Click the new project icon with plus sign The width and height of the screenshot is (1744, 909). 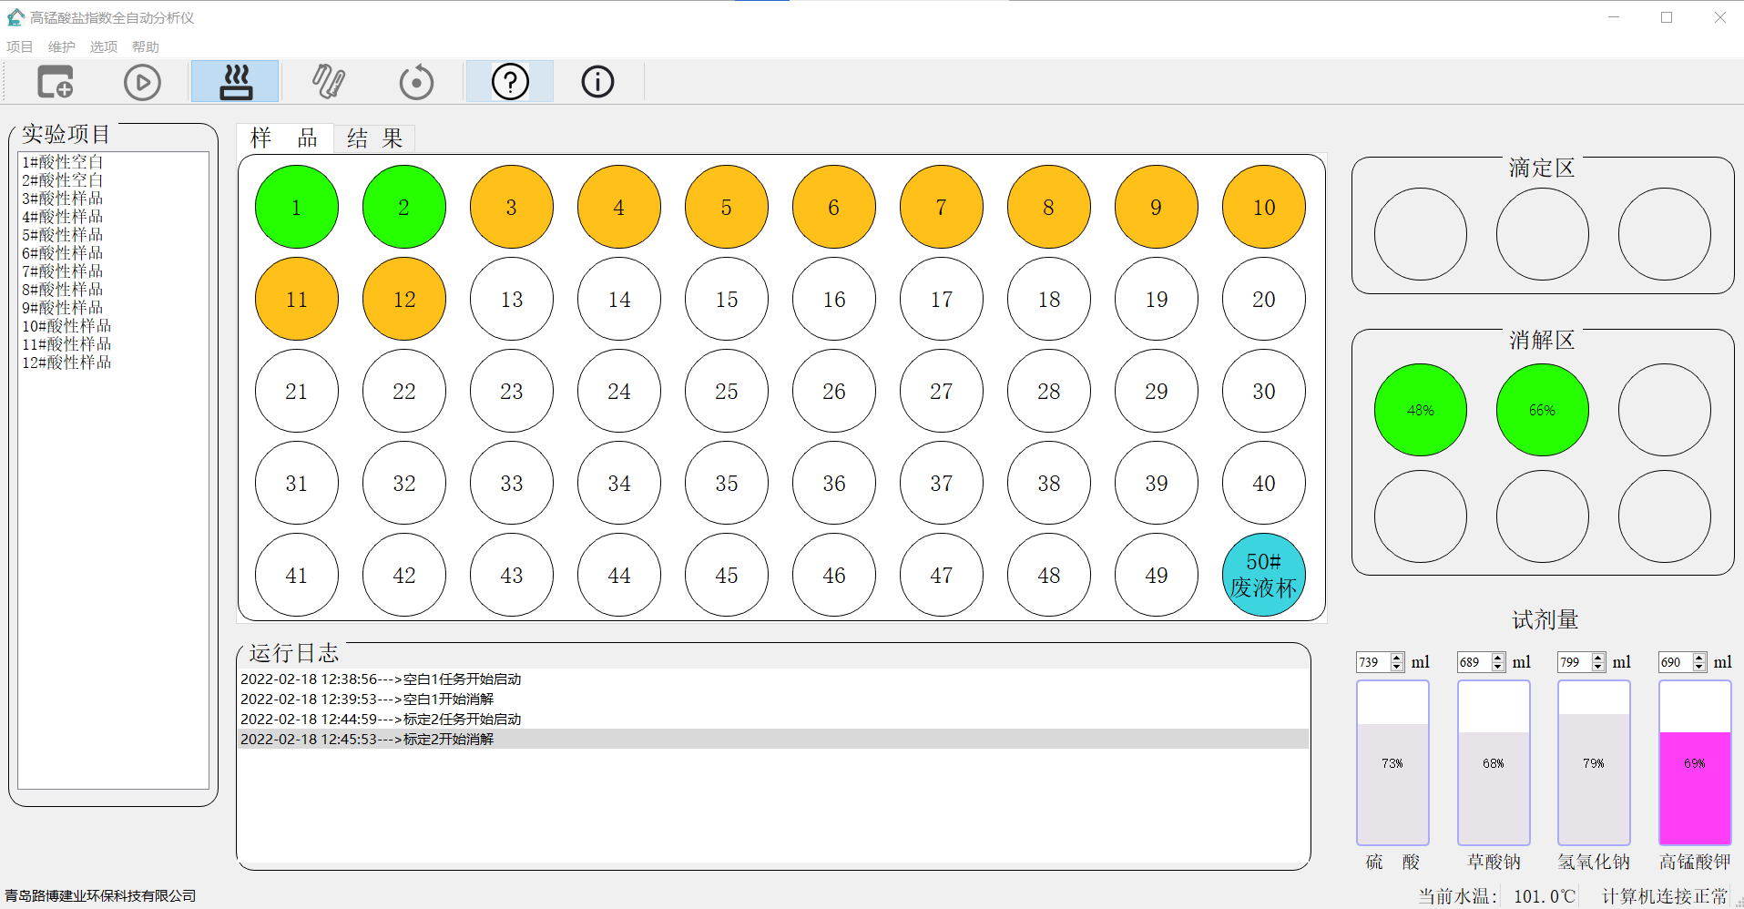[x=55, y=82]
